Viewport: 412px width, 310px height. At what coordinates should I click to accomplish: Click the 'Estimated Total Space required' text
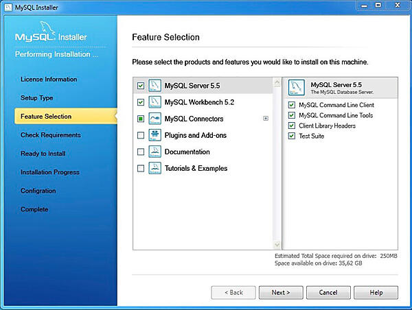[x=336, y=256]
